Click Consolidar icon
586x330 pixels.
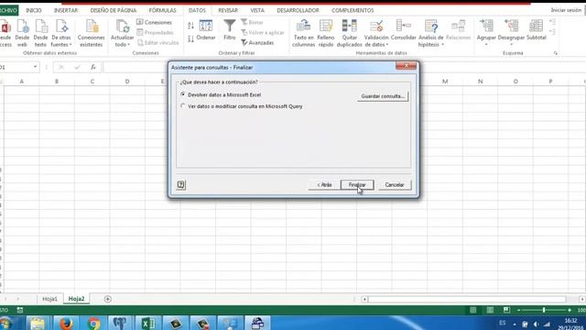click(403, 30)
